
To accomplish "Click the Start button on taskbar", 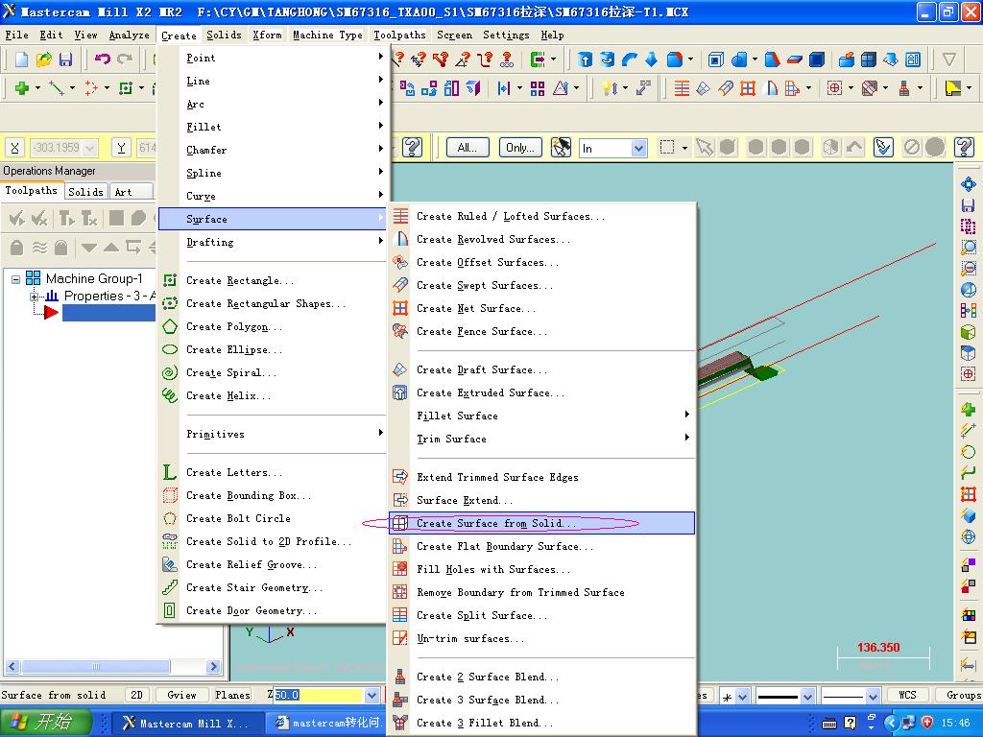I will pyautogui.click(x=46, y=722).
